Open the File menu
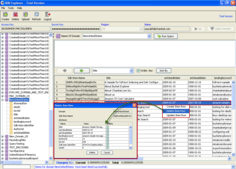Image resolution: width=236 pixels, height=169 pixels. [x=3, y=8]
